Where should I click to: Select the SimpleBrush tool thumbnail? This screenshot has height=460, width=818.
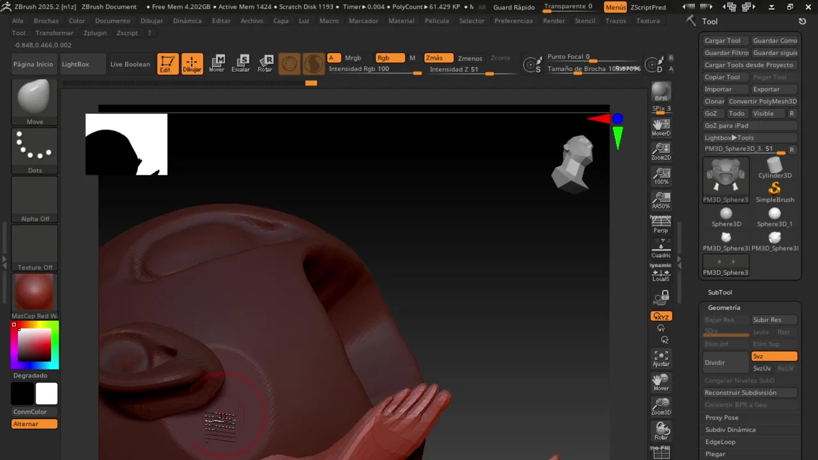(x=775, y=192)
